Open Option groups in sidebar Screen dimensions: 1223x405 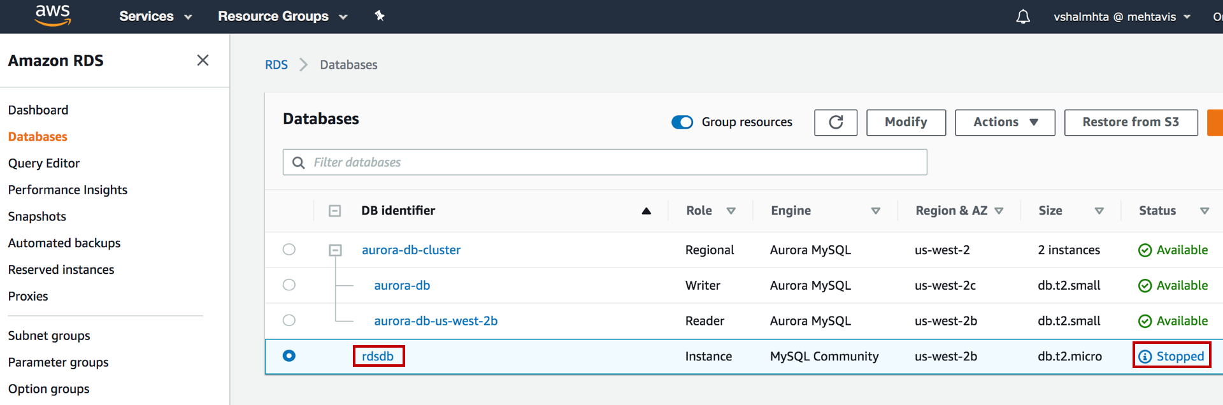click(49, 389)
